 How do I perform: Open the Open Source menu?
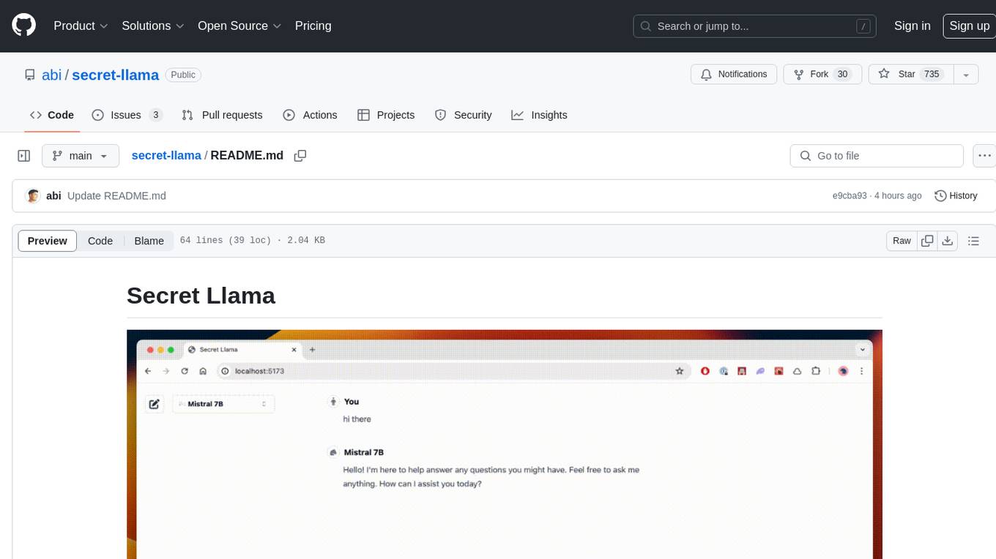[x=239, y=26]
